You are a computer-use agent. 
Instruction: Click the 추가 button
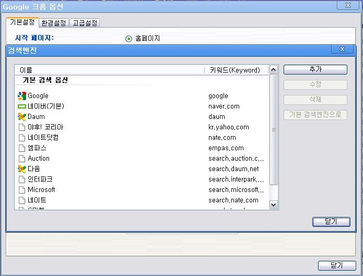[315, 69]
